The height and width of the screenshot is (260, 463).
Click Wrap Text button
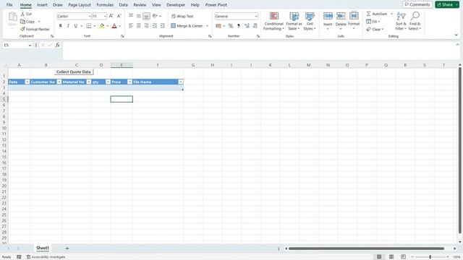pyautogui.click(x=182, y=16)
